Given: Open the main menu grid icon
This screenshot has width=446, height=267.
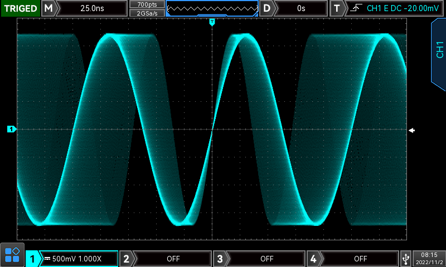Looking at the screenshot, I should coord(12,255).
